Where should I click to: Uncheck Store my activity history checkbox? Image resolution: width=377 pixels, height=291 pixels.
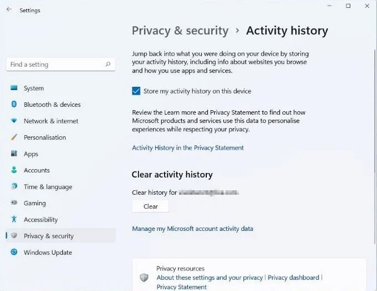click(136, 91)
